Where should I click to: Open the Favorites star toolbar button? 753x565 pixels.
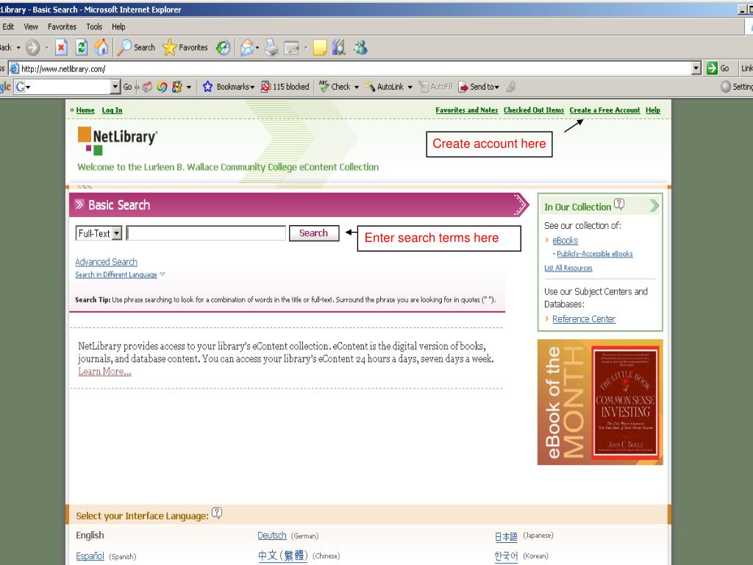185,48
